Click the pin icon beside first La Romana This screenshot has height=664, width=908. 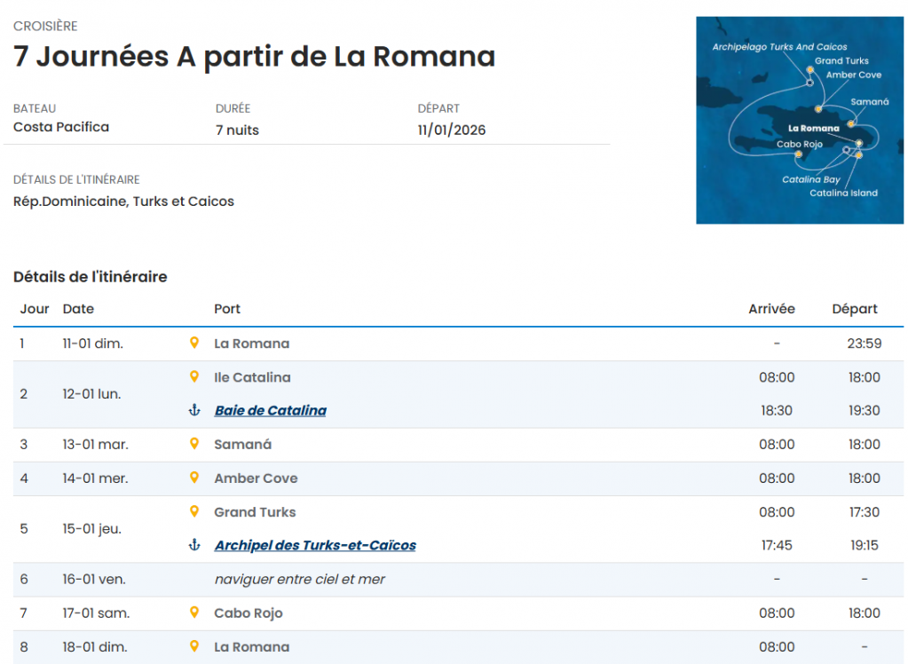[194, 343]
